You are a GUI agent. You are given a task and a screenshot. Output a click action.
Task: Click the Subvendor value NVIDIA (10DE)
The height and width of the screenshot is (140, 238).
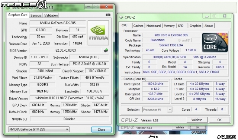89,57
